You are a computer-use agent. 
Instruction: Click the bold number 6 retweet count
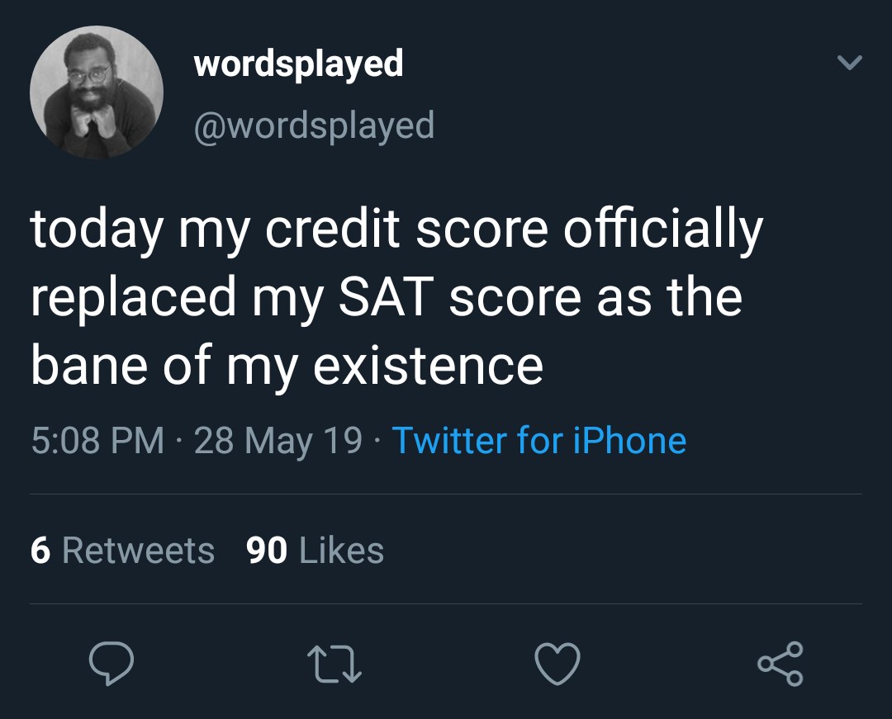[x=40, y=551]
